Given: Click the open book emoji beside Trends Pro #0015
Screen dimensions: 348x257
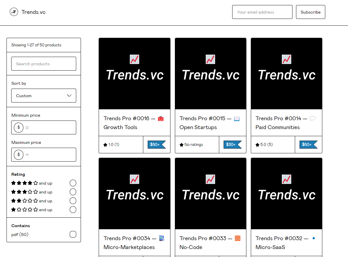Looking at the screenshot, I should tap(237, 119).
